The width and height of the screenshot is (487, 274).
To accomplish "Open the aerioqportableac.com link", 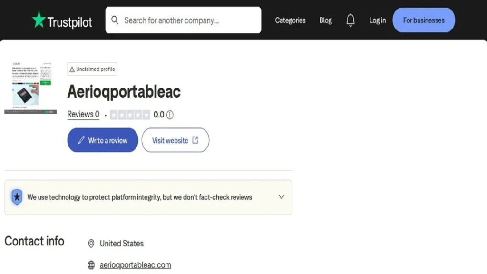I will tap(135, 265).
